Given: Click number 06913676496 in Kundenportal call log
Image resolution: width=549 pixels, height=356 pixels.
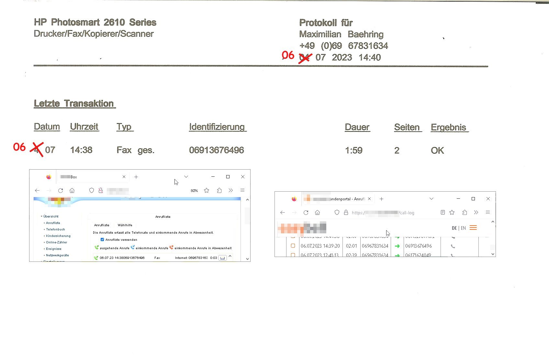Looking at the screenshot, I should click(x=418, y=246).
